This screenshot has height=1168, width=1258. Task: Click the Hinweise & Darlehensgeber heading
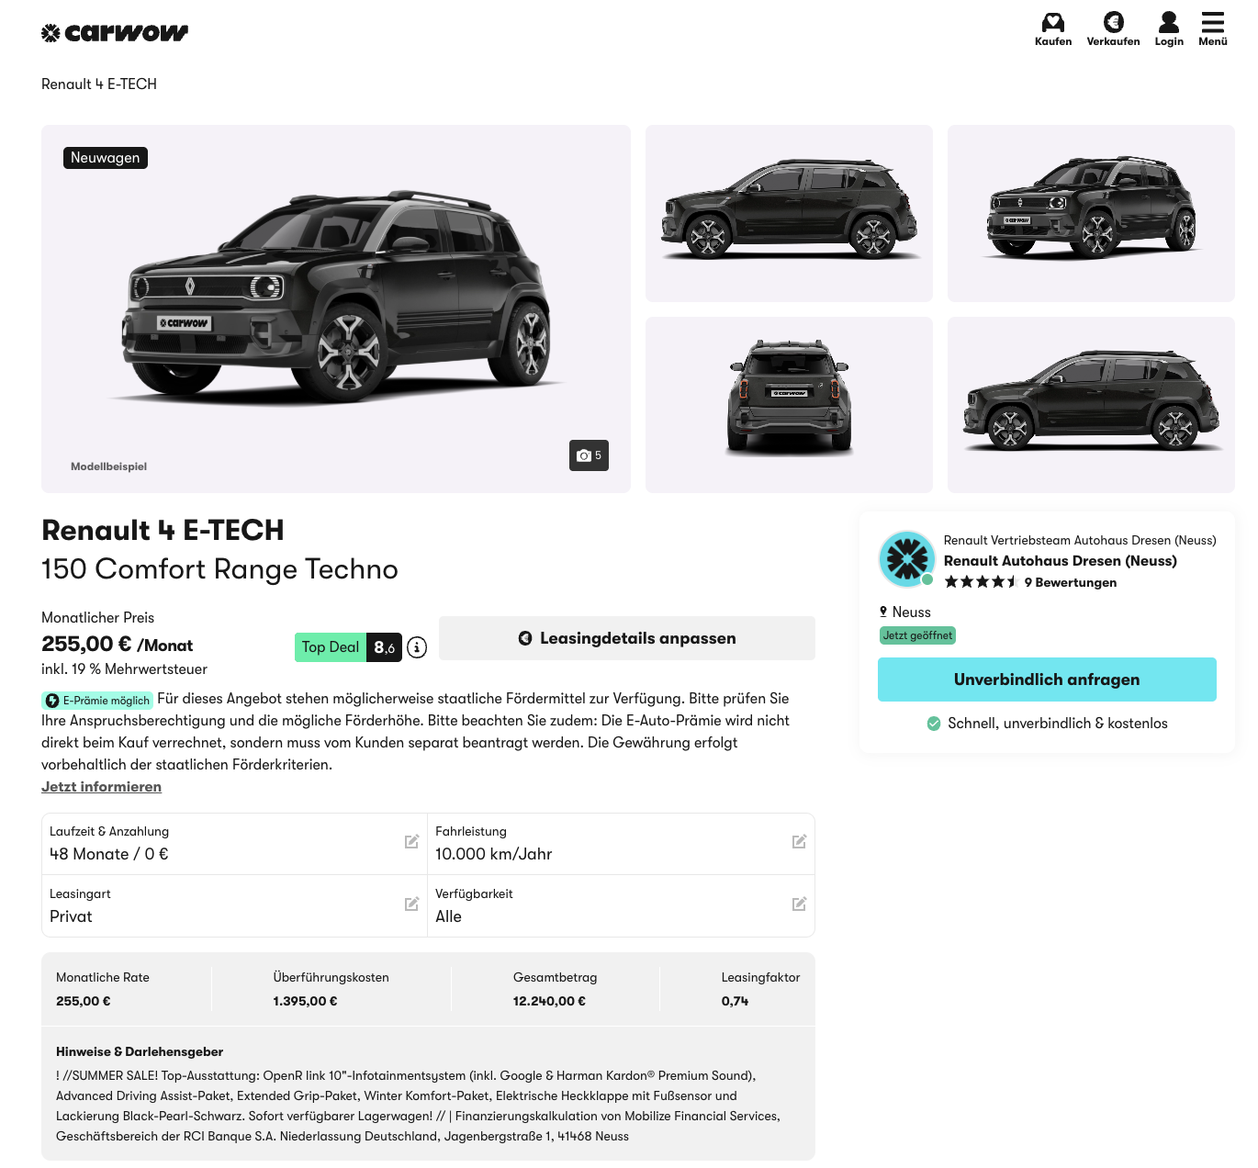140,1051
